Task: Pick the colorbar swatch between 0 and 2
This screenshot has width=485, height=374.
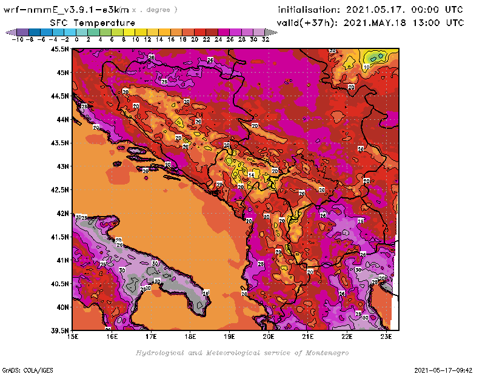Action: point(82,32)
